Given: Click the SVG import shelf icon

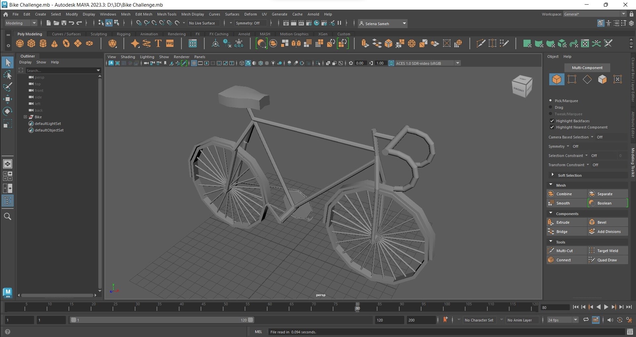Looking at the screenshot, I should click(x=170, y=44).
